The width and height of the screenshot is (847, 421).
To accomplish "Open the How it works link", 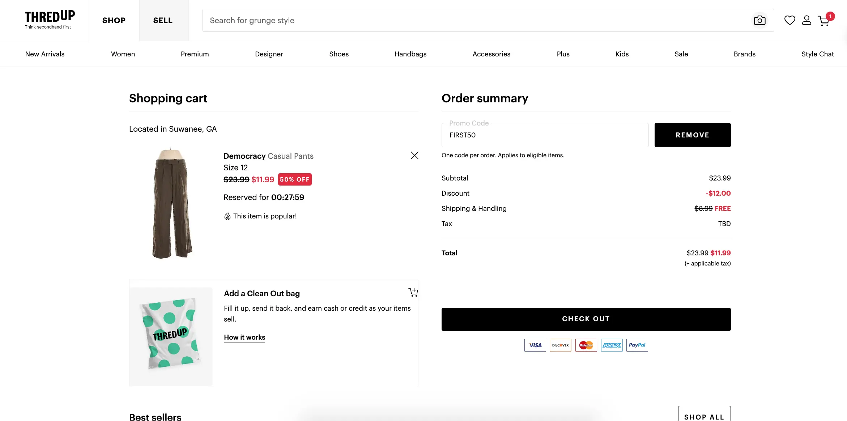I will [244, 337].
